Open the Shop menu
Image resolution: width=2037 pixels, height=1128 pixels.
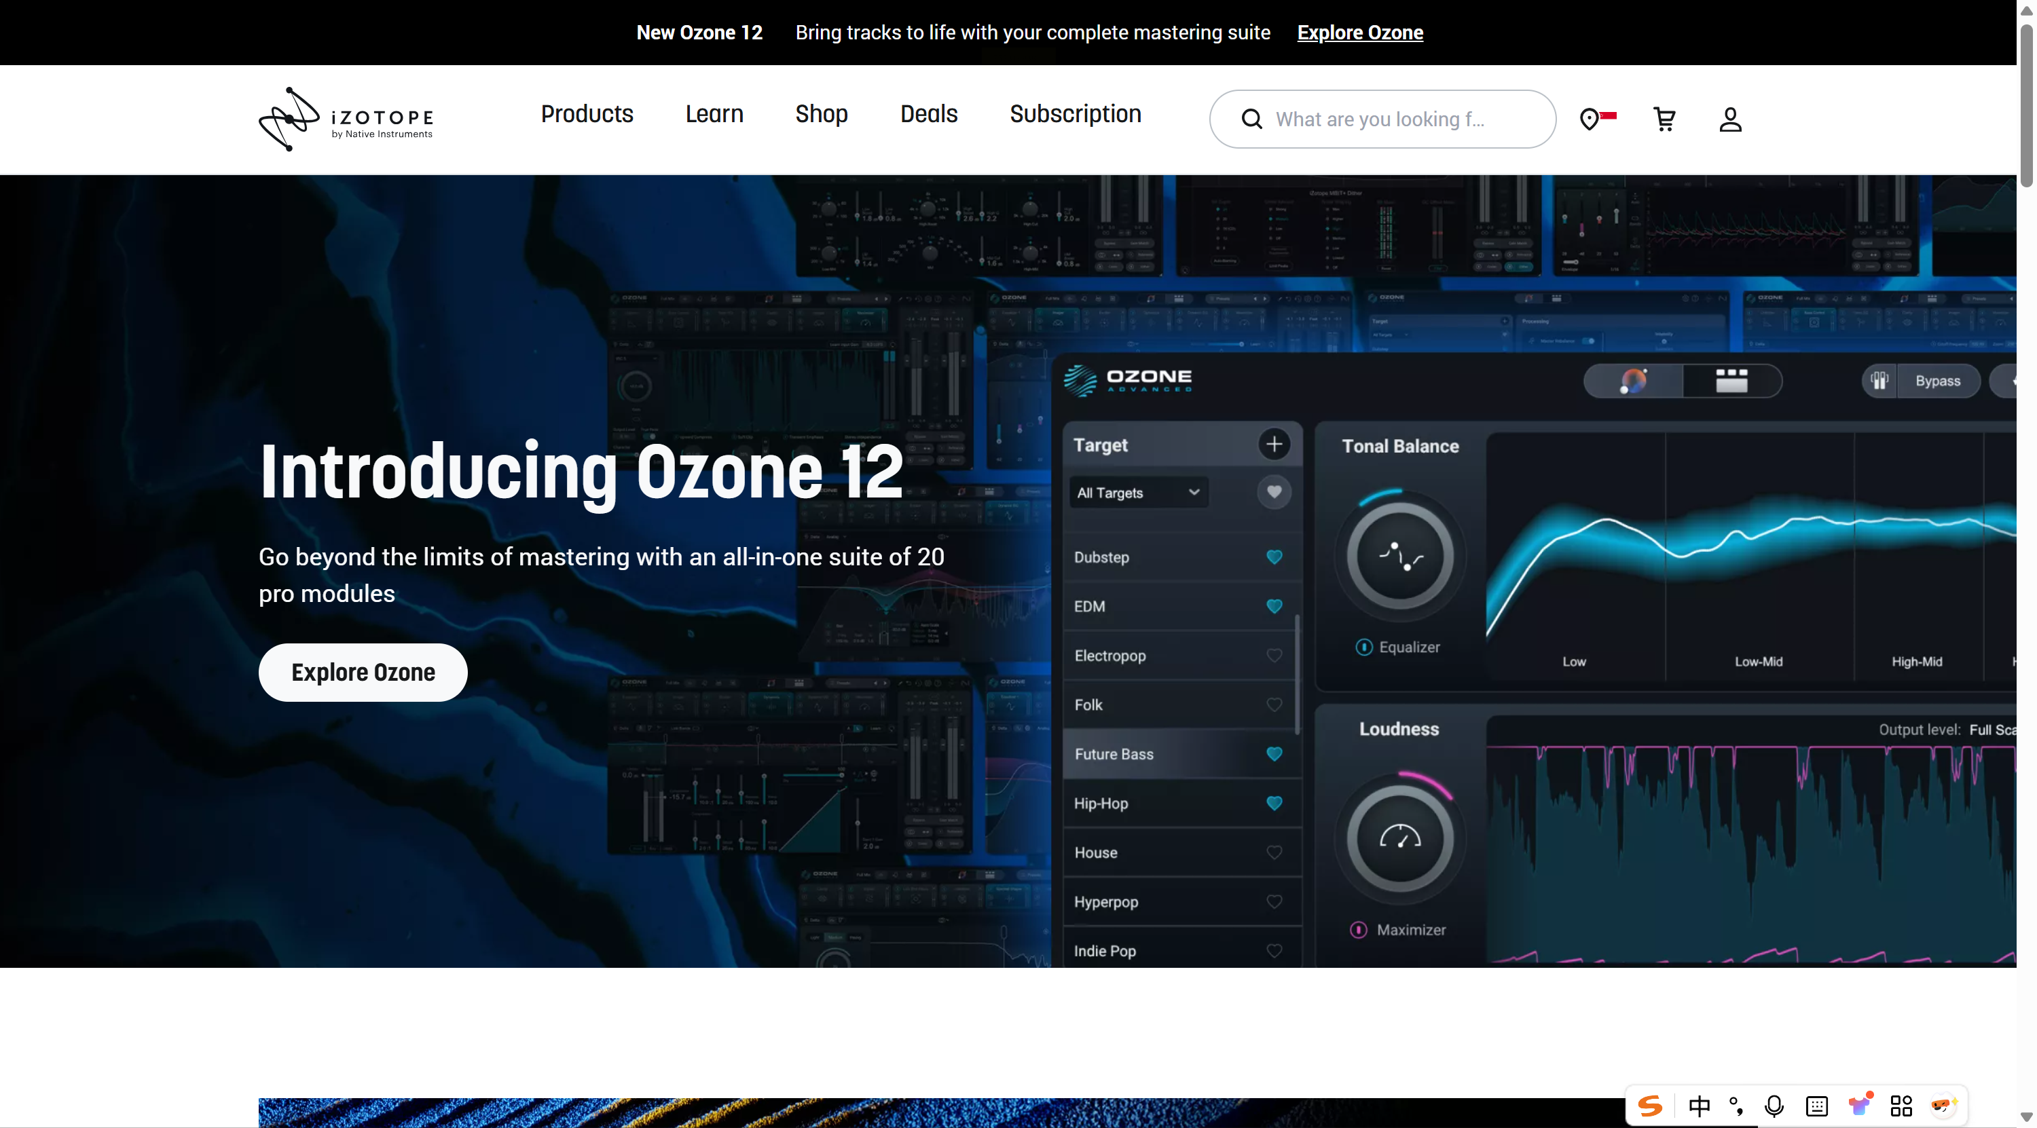822,114
